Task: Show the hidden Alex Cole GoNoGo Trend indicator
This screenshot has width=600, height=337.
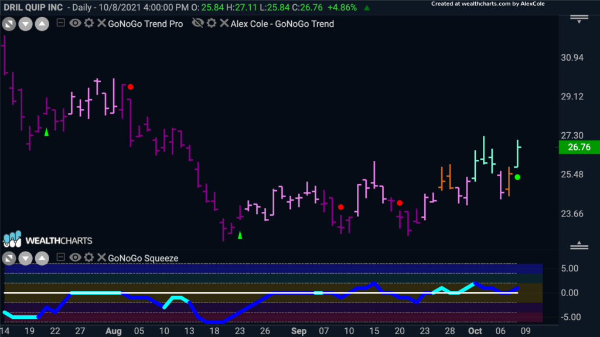Action: pyautogui.click(x=198, y=23)
